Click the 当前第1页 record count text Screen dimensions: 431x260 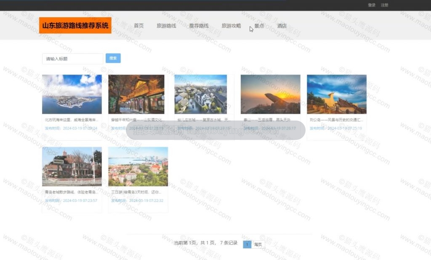click(x=205, y=243)
